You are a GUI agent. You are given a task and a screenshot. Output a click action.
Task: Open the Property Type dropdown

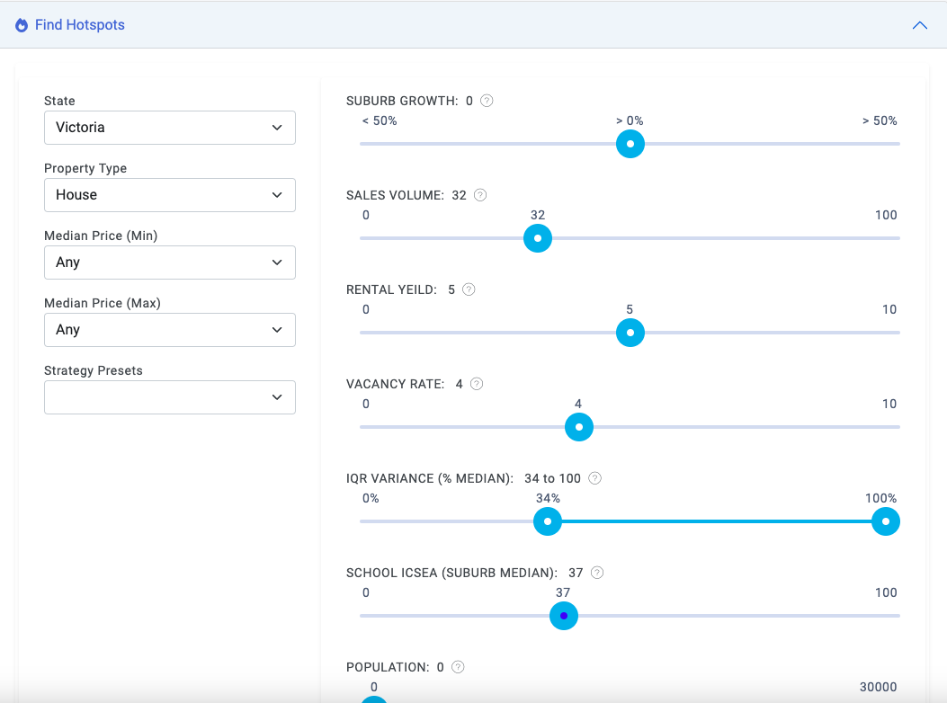pyautogui.click(x=170, y=195)
